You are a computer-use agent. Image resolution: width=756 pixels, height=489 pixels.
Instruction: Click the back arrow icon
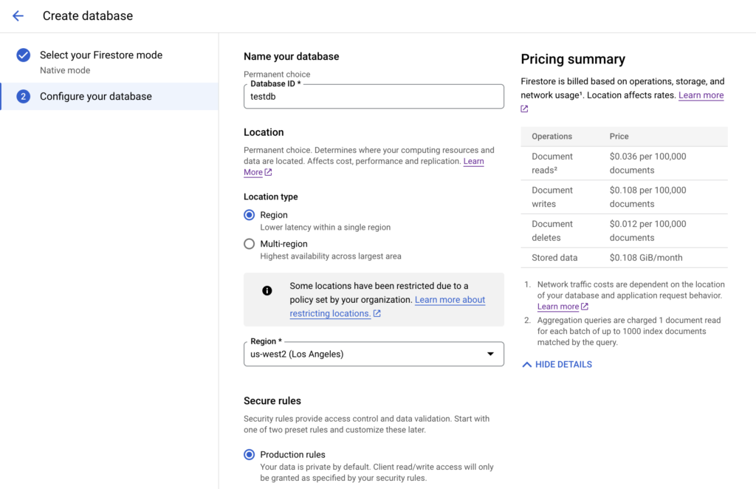click(x=18, y=16)
